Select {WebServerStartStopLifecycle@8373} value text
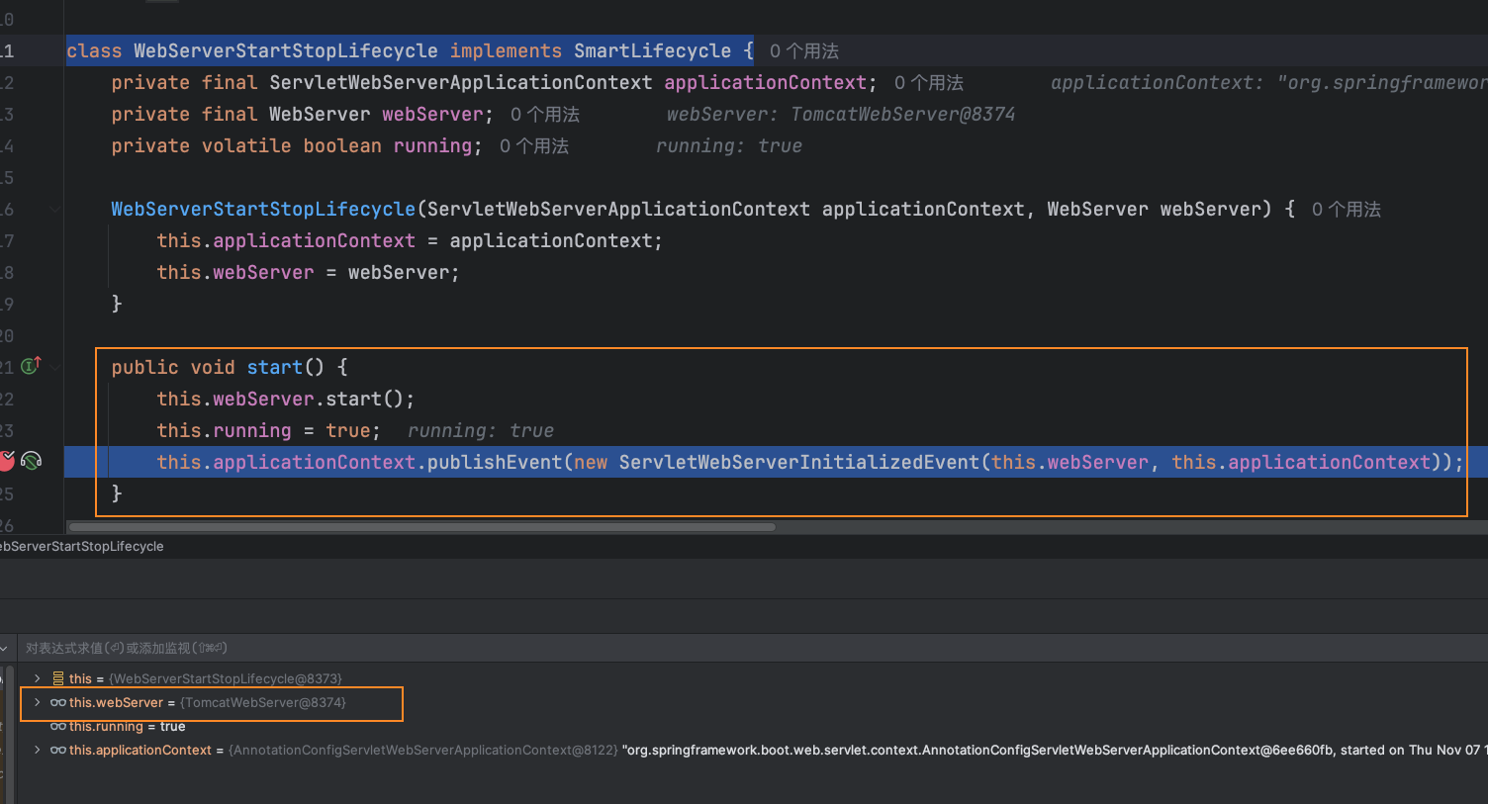The width and height of the screenshot is (1488, 804). pyautogui.click(x=226, y=678)
